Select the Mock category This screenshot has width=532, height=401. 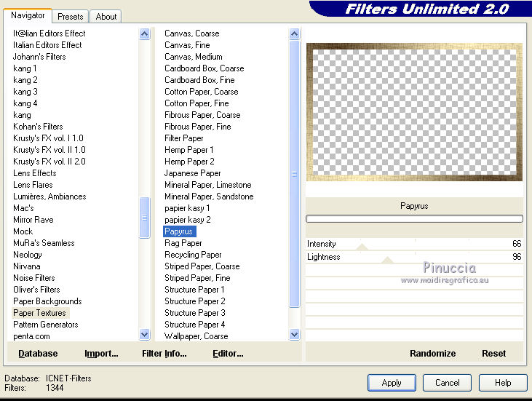[23, 231]
